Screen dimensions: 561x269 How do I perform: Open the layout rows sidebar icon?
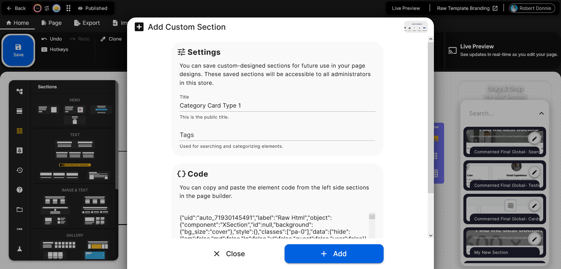[20, 111]
